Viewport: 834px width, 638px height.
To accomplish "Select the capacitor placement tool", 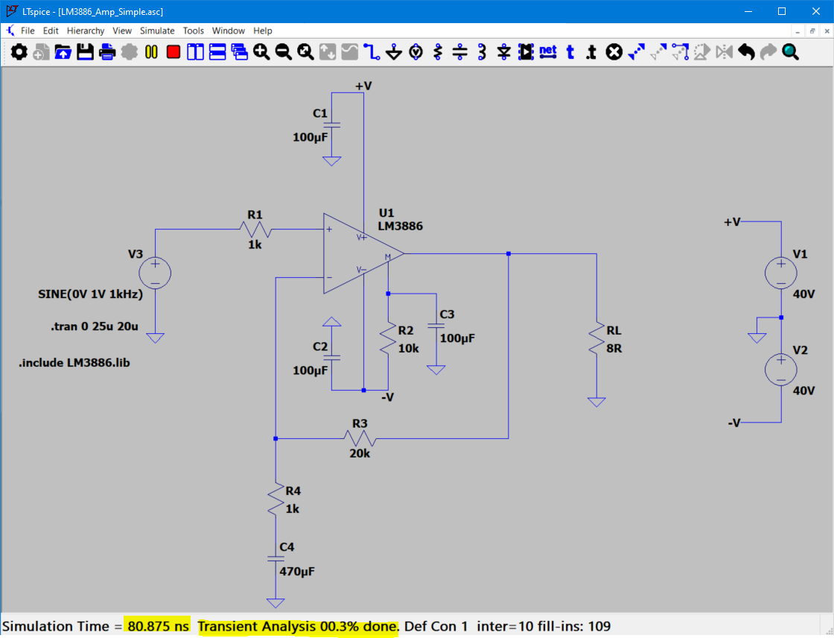I will pyautogui.click(x=459, y=51).
